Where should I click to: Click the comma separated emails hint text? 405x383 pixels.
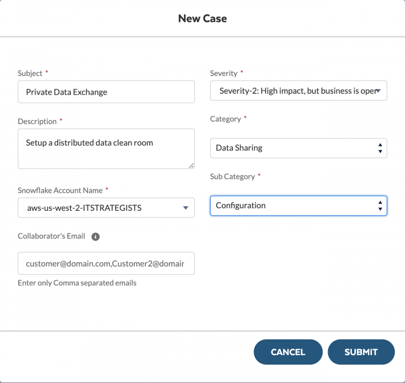pos(77,283)
